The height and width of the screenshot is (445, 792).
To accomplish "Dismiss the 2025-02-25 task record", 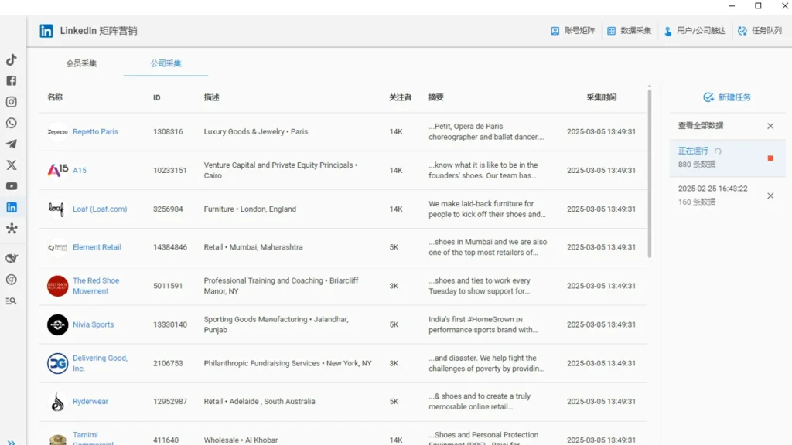I will [x=770, y=195].
